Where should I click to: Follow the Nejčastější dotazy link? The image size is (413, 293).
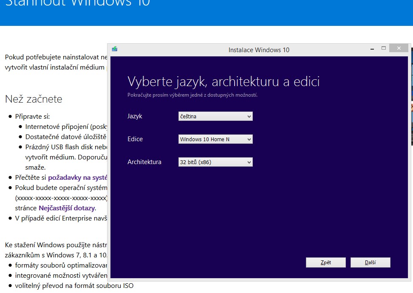pyautogui.click(x=67, y=208)
